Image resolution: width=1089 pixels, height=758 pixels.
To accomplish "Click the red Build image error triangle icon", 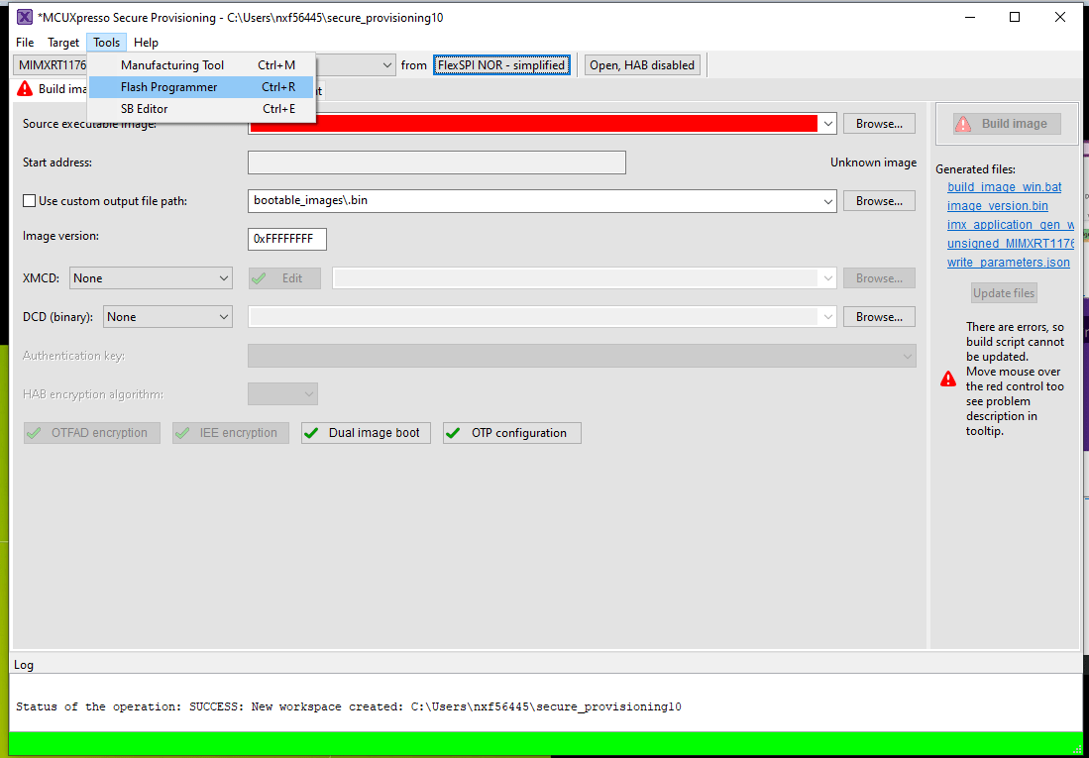I will click(x=24, y=88).
